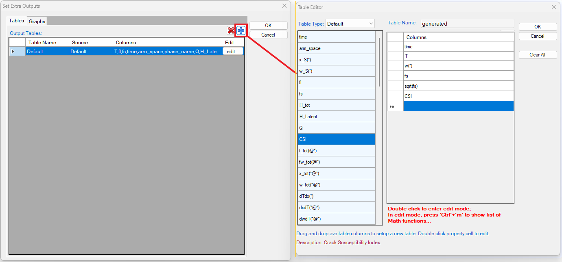Image resolution: width=562 pixels, height=262 pixels.
Task: Select the sqrt(fs) column row
Action: pos(458,86)
